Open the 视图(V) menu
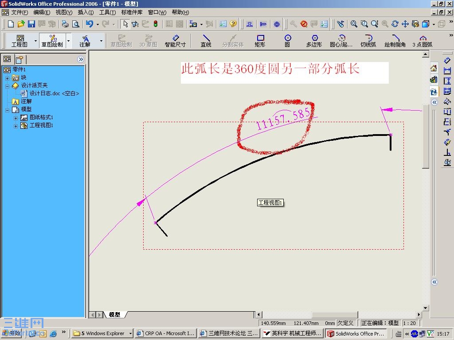The image size is (454, 340). click(x=64, y=12)
